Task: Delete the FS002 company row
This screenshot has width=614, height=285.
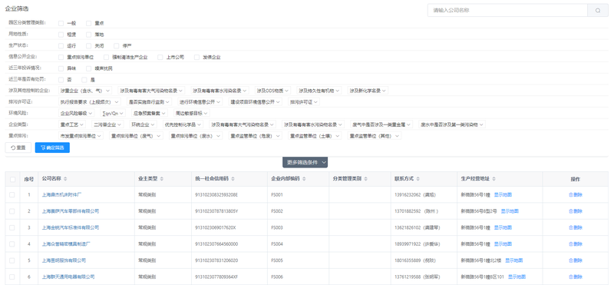Action: point(575,211)
